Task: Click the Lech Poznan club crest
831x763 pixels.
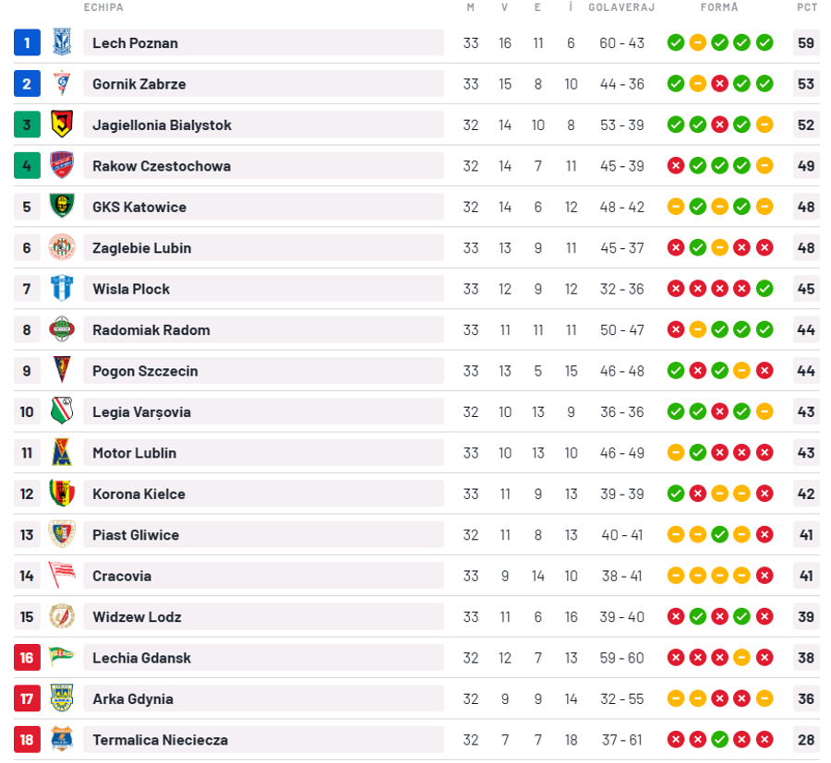Action: coord(62,42)
